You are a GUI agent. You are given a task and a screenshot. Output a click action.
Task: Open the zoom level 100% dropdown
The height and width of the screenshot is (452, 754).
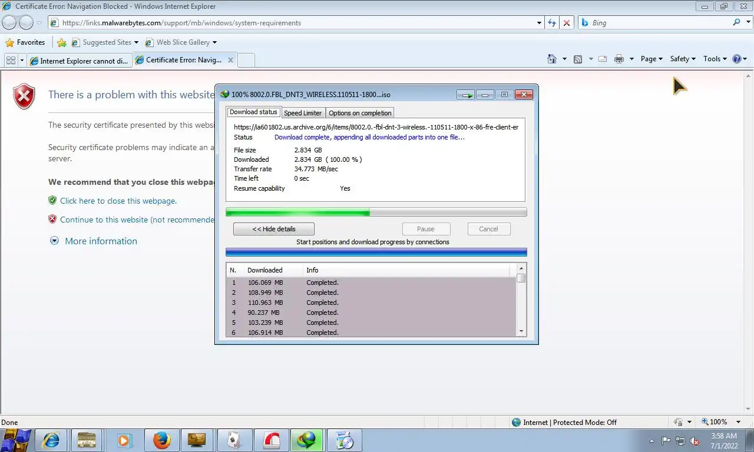[x=739, y=422]
